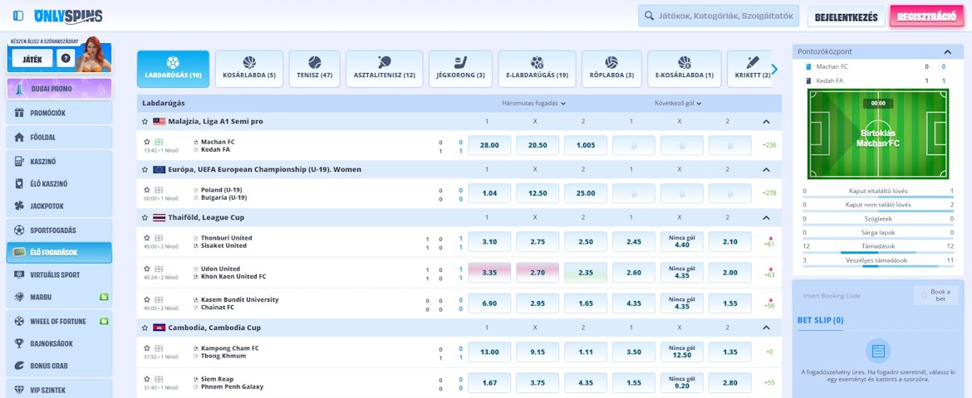Click the help question mark icon
This screenshot has height=398, width=972.
coord(66,58)
